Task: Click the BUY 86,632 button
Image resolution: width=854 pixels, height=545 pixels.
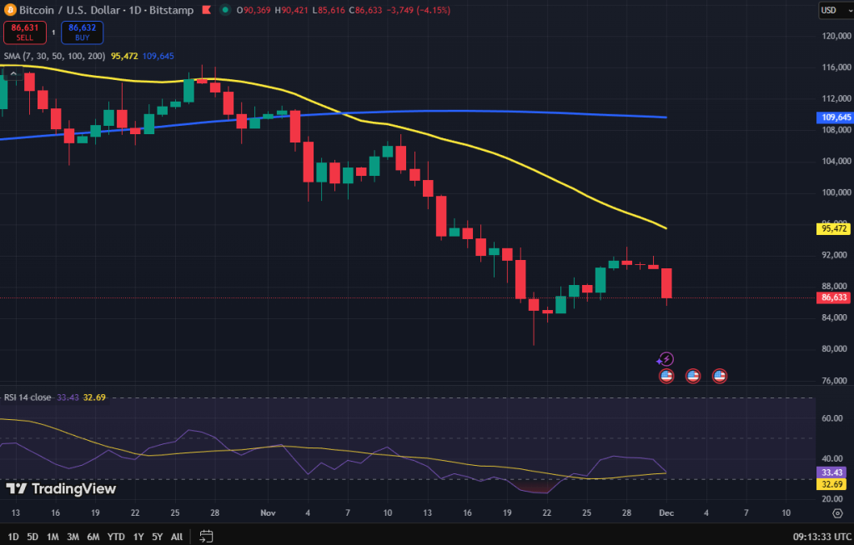Action: (x=83, y=32)
